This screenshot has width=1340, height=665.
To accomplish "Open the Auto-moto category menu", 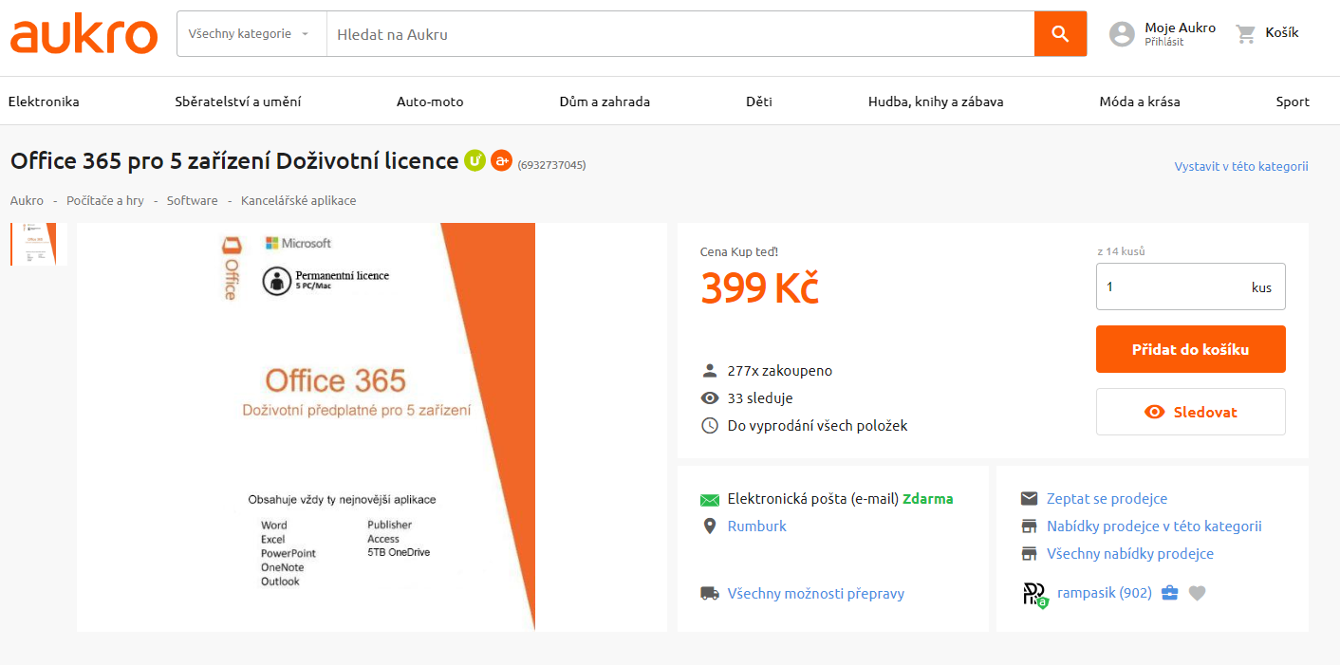I will tap(430, 102).
